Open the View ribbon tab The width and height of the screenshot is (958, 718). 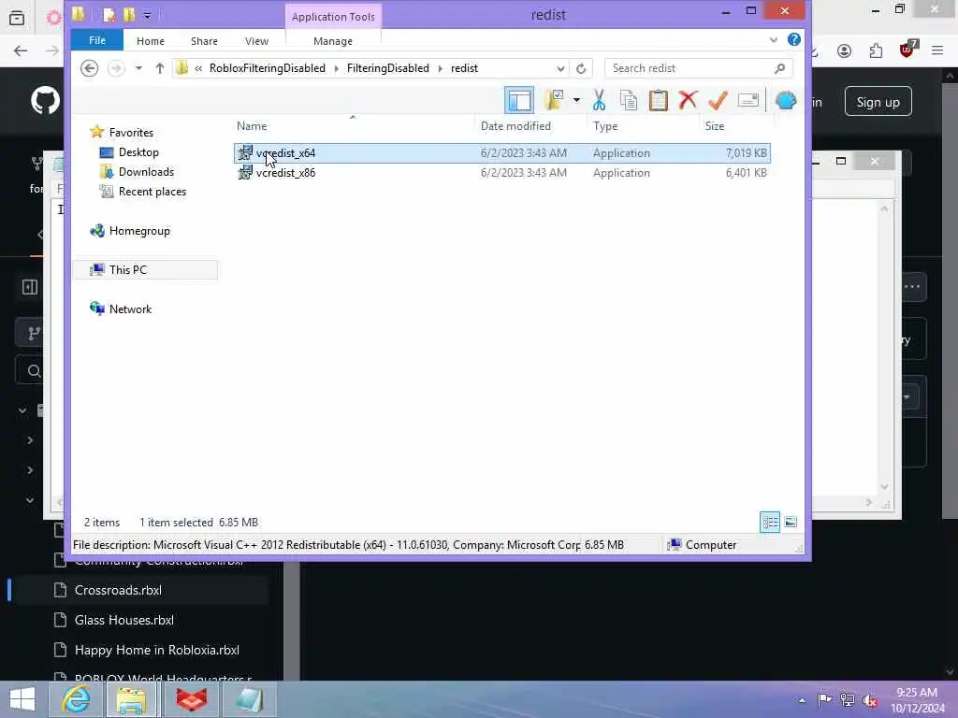click(x=256, y=41)
